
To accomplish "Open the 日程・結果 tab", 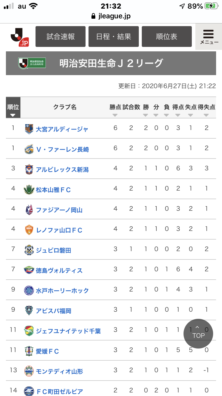I will 114,37.
